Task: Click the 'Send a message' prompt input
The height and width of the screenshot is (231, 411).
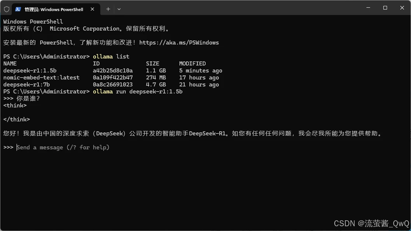Action: [x=63, y=148]
